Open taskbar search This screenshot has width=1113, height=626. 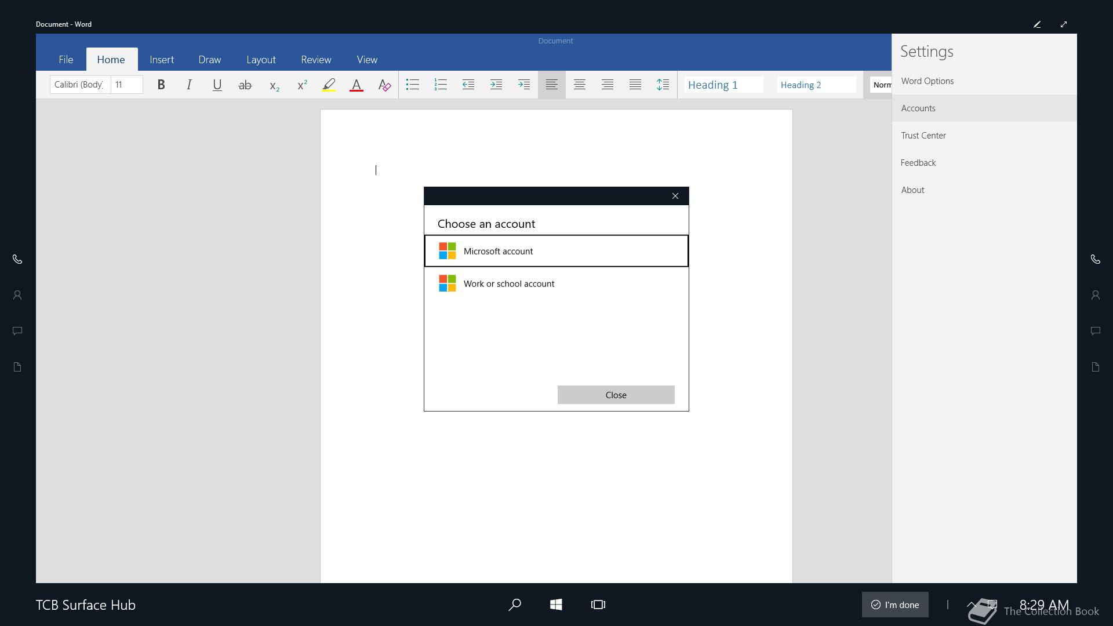pos(515,605)
